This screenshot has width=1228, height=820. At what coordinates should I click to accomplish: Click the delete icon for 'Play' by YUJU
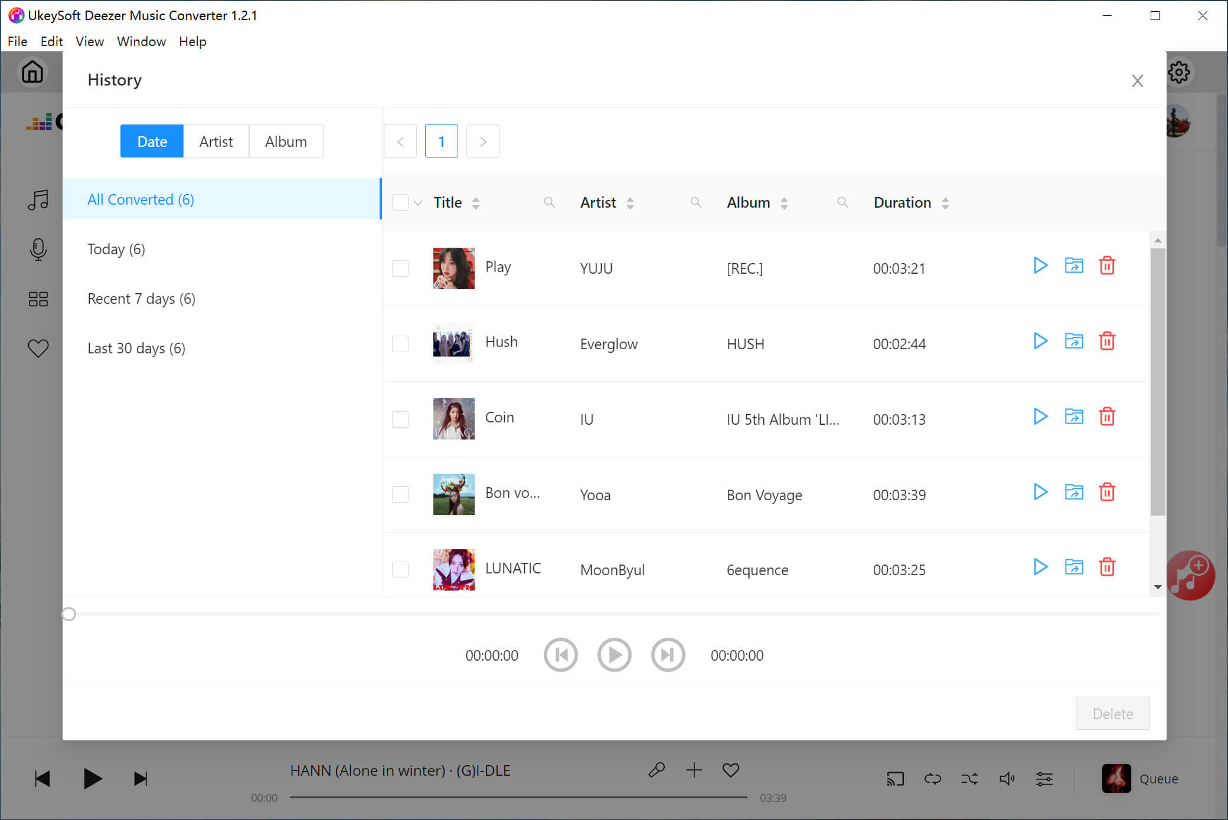pyautogui.click(x=1106, y=266)
